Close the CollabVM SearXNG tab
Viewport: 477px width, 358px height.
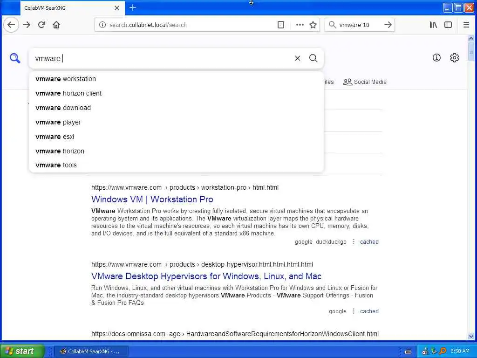[117, 8]
